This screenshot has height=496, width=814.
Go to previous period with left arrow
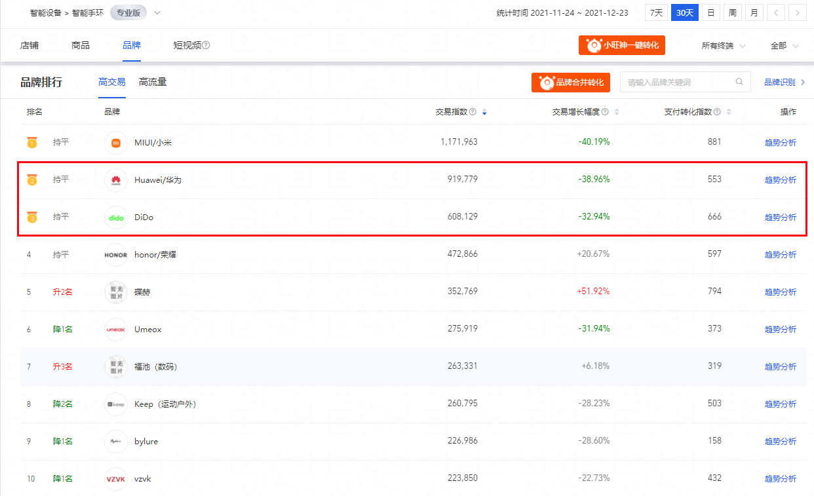tap(776, 12)
